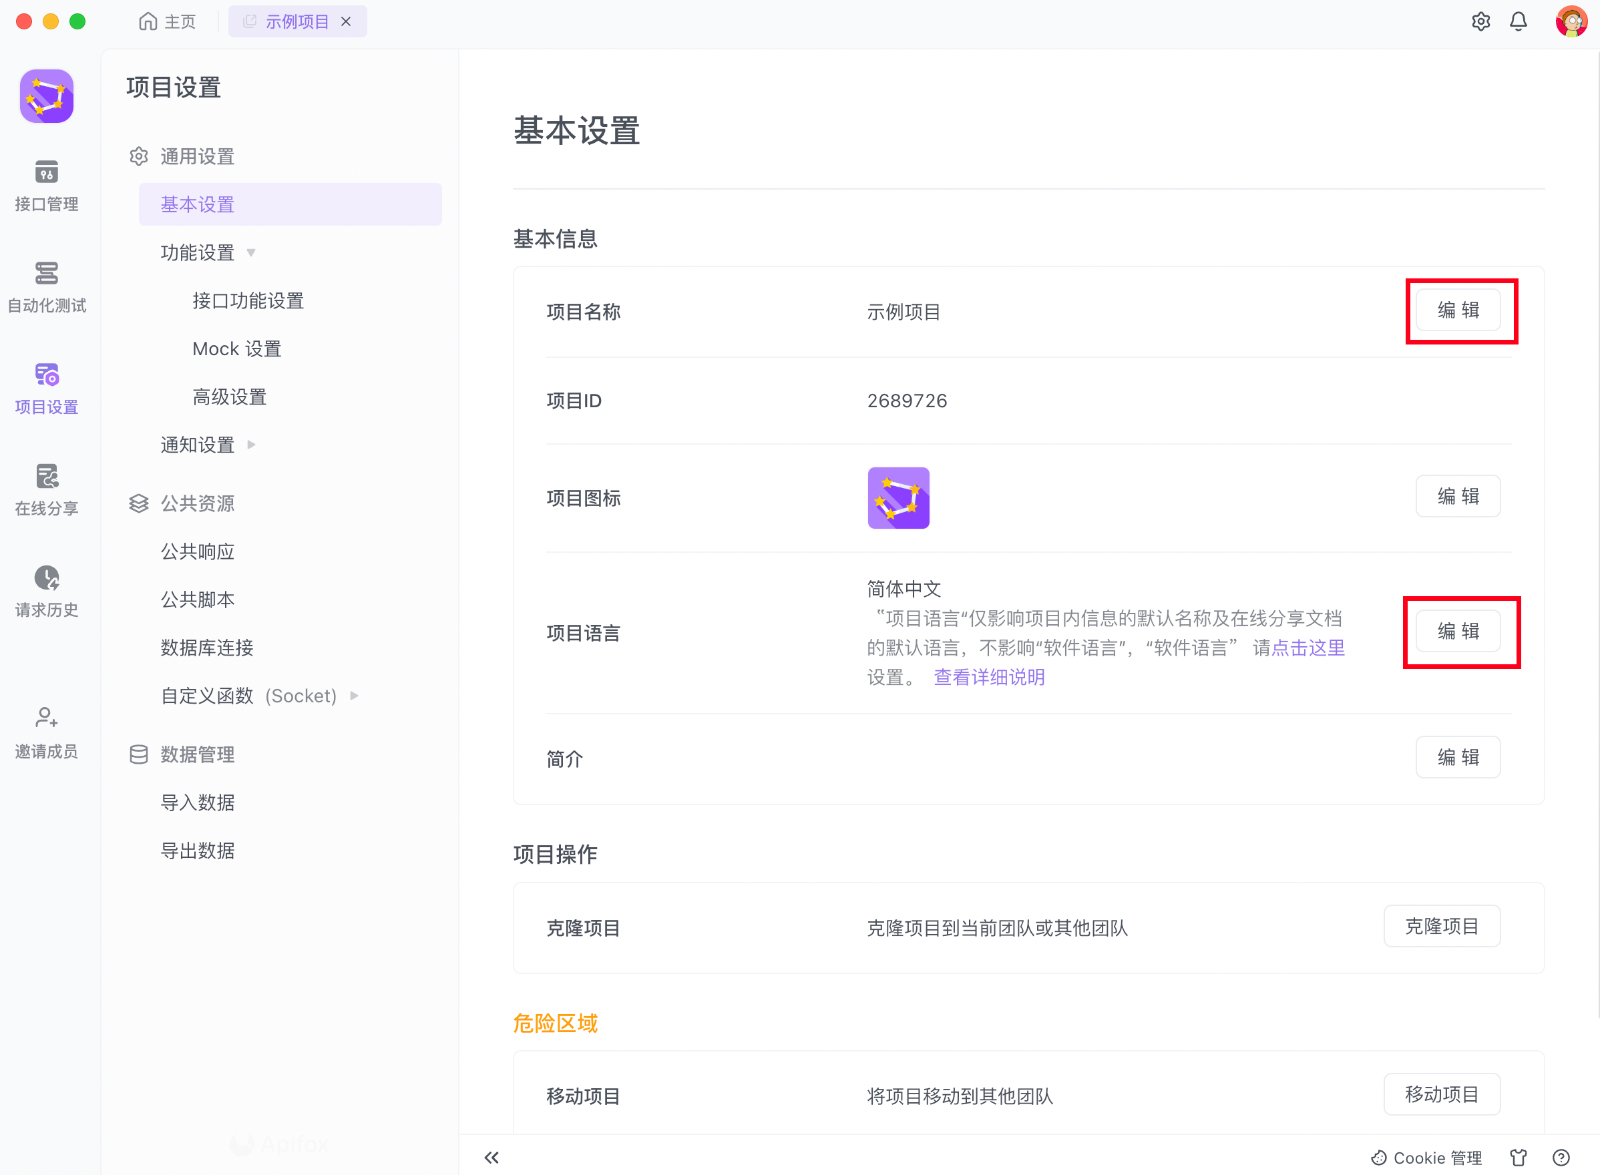Click the 邀请成员 icon
The height and width of the screenshot is (1175, 1600).
46,718
